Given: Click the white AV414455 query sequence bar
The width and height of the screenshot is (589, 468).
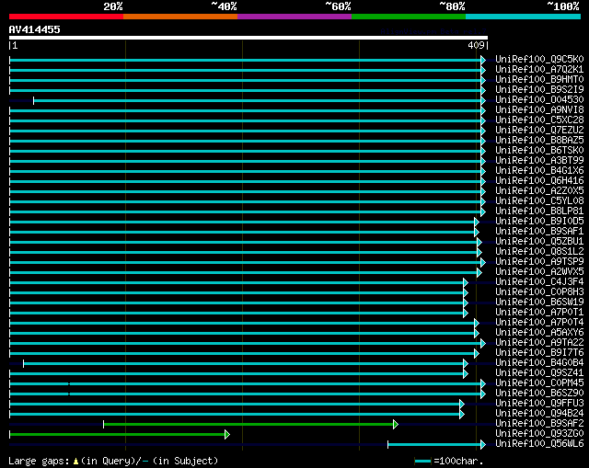Looking at the screenshot, I should click(248, 38).
